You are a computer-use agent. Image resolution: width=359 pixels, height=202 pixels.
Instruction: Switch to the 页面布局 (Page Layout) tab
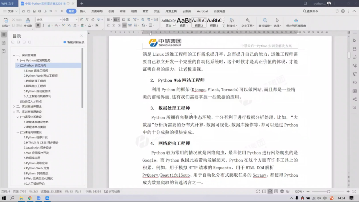coord(97,11)
